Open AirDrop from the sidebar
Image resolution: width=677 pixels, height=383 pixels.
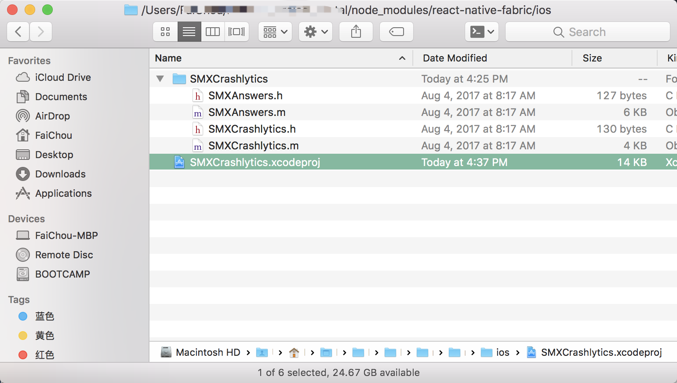point(51,116)
